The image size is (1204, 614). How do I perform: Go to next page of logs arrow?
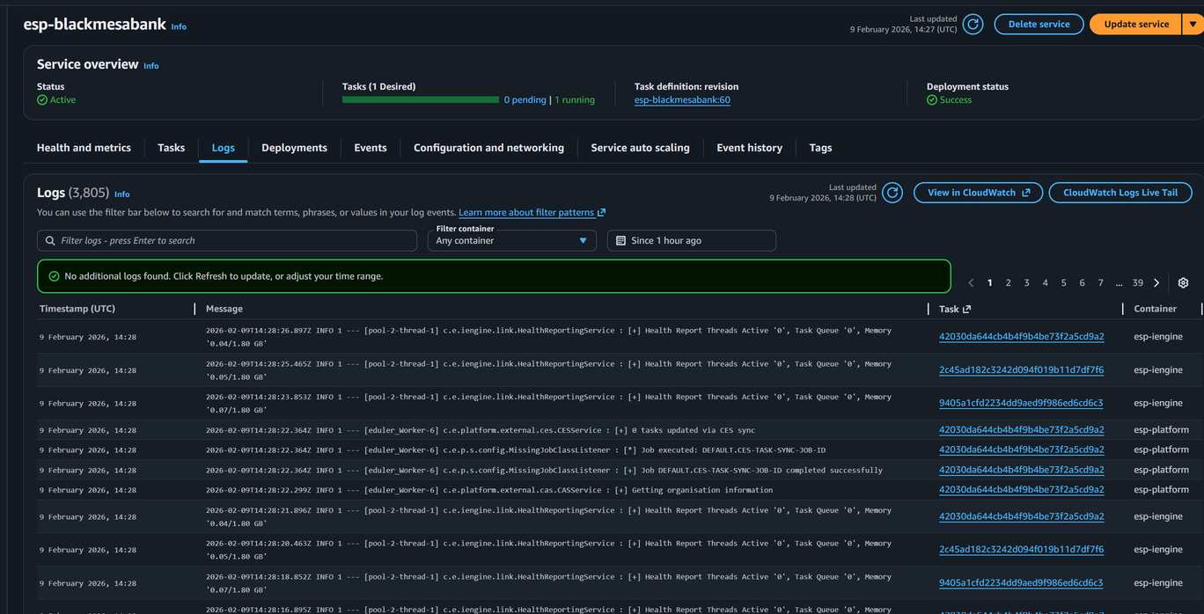tap(1156, 283)
